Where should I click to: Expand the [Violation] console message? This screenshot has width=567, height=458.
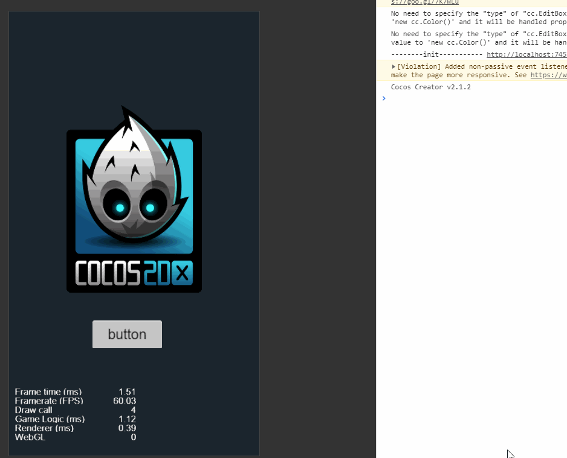[x=394, y=66]
